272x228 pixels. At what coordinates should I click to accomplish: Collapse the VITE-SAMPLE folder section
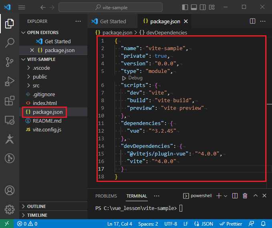(53, 59)
